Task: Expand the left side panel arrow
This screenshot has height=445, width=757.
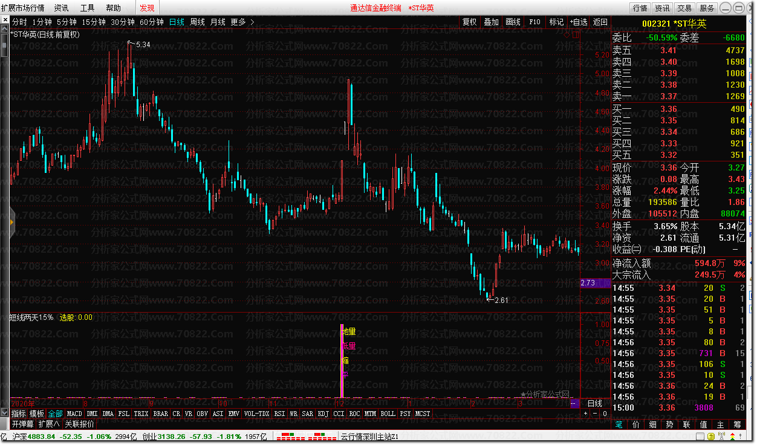Action: 12,223
